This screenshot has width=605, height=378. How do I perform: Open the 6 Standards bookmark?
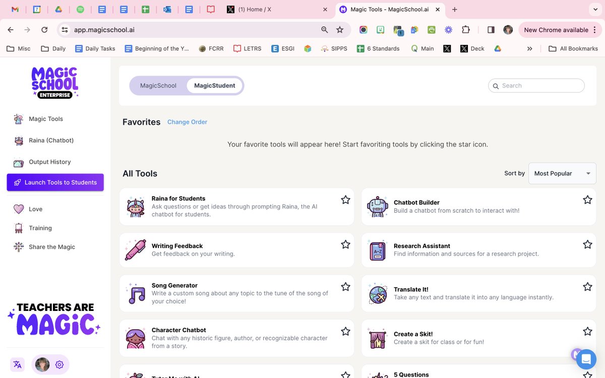pyautogui.click(x=378, y=49)
